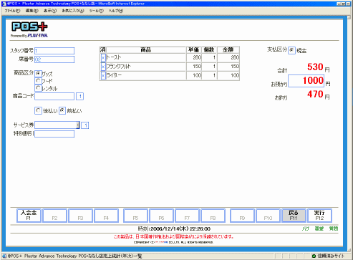Click the 席番号 input field
The image size is (353, 260).
pyautogui.click(x=54, y=59)
